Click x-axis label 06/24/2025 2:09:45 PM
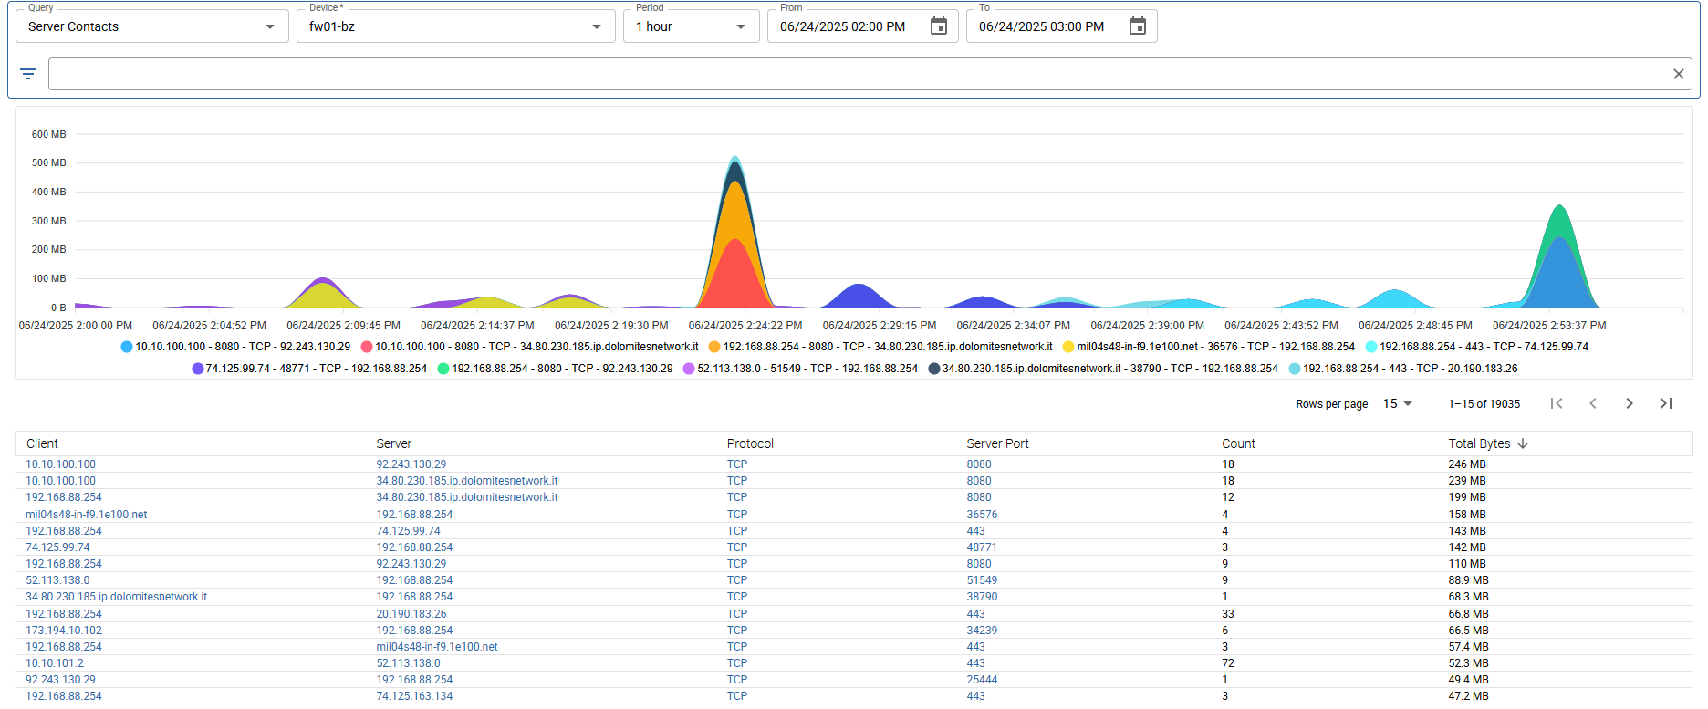1708x709 pixels. point(343,326)
